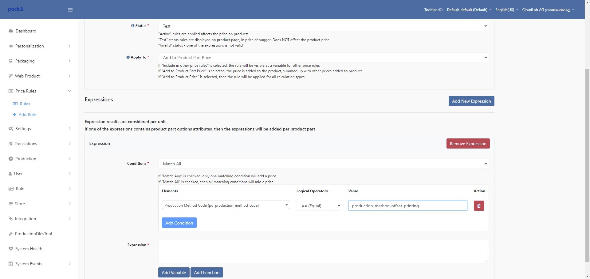Open the CloudLab AG account menu
This screenshot has height=279, width=590.
pyautogui.click(x=548, y=10)
